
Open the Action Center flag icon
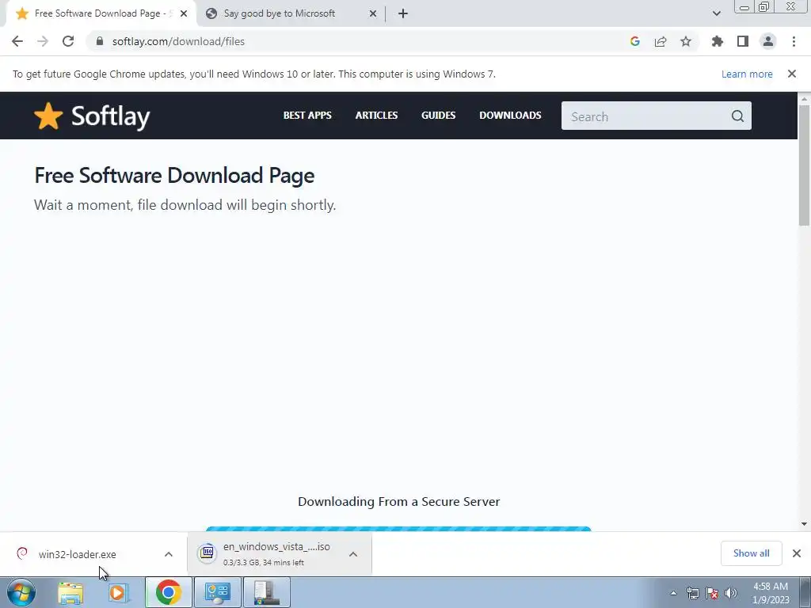712,593
